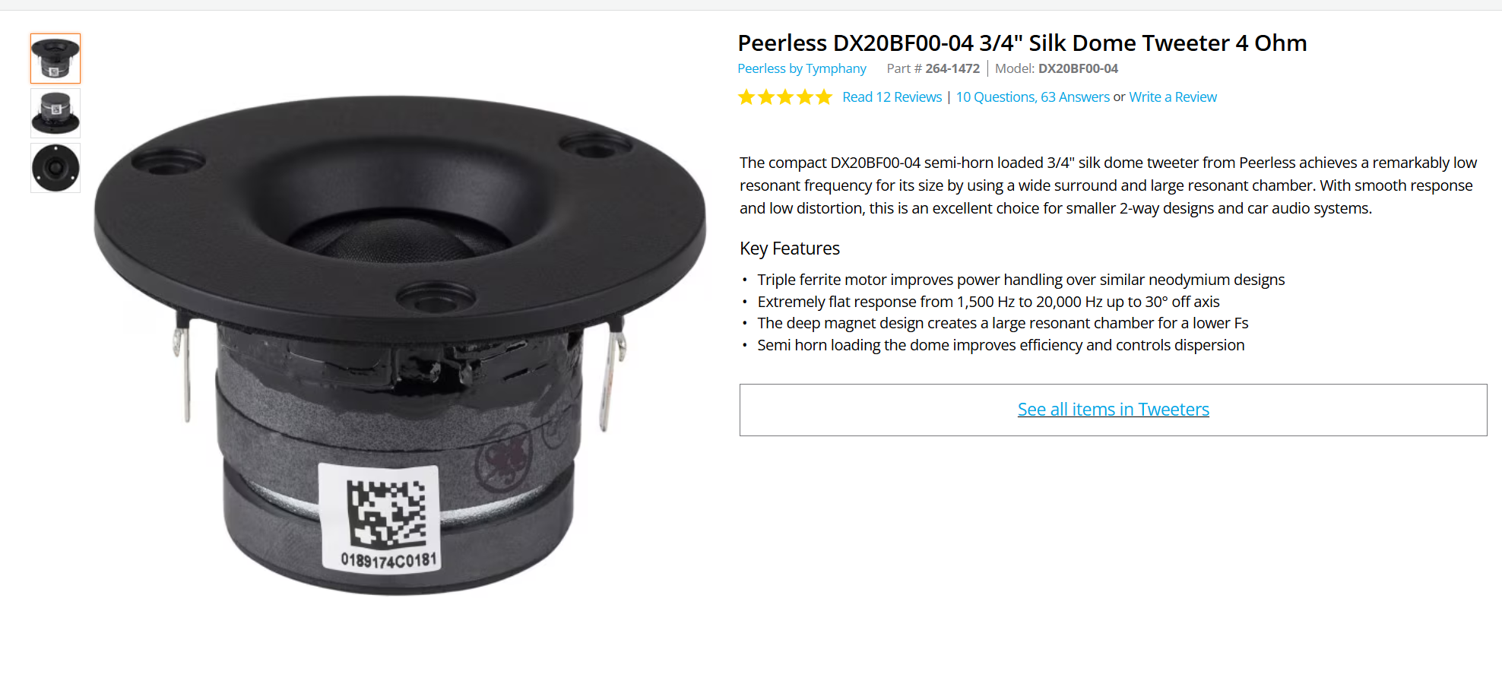
Task: Select the second thumbnail showing rear view
Action: click(x=55, y=113)
